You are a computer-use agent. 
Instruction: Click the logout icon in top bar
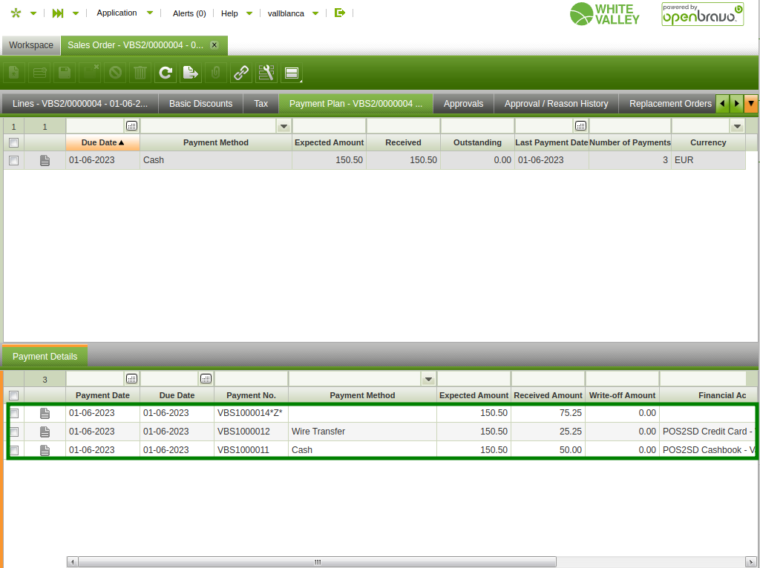pyautogui.click(x=340, y=13)
